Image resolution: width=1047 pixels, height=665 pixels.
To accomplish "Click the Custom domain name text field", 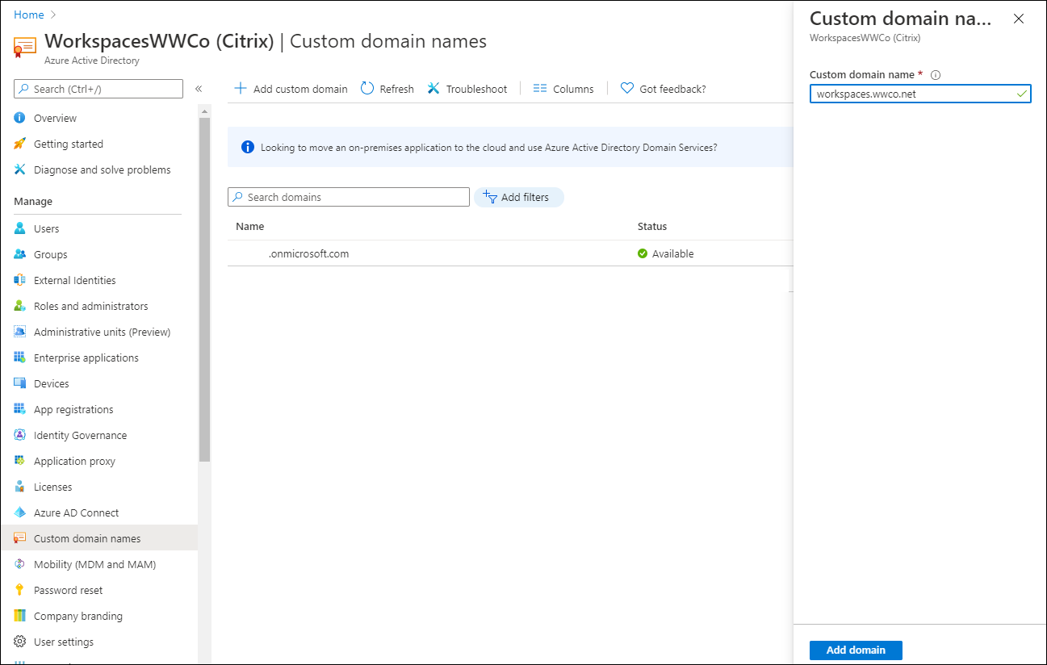I will [912, 94].
